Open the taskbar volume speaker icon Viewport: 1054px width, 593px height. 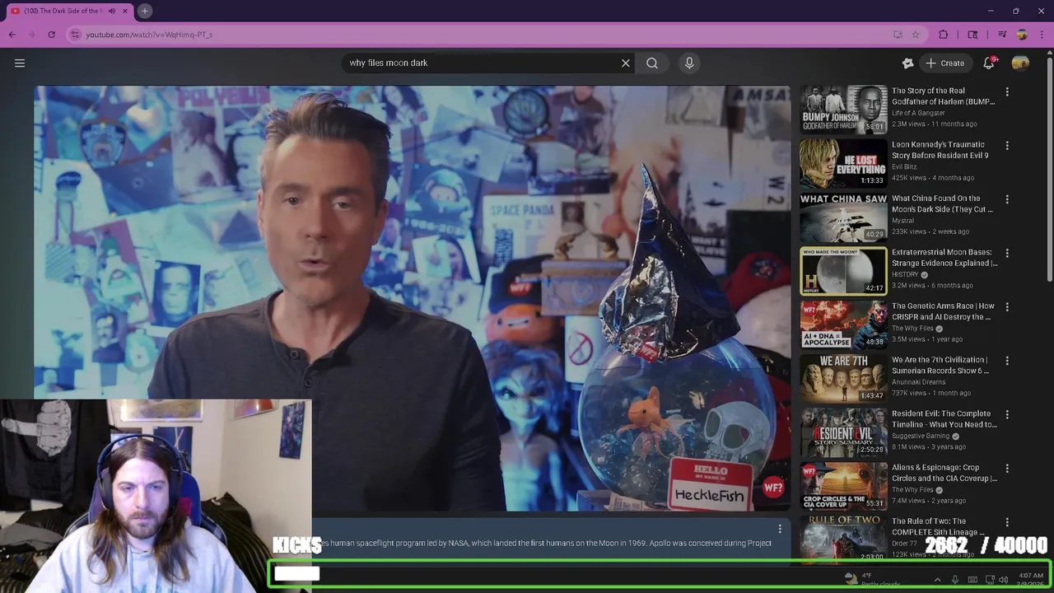point(1003,580)
